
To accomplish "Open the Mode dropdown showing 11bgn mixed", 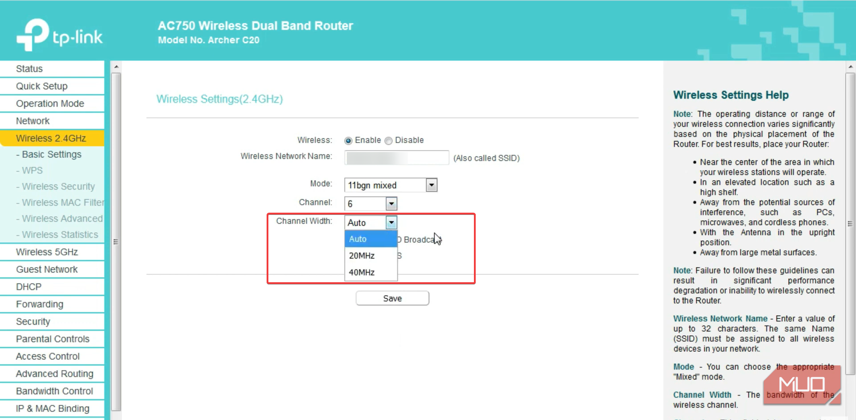I will (391, 185).
